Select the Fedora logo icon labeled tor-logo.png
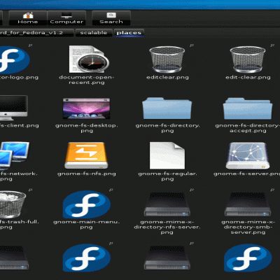Screen dimensions: 280x280 coord(15,59)
